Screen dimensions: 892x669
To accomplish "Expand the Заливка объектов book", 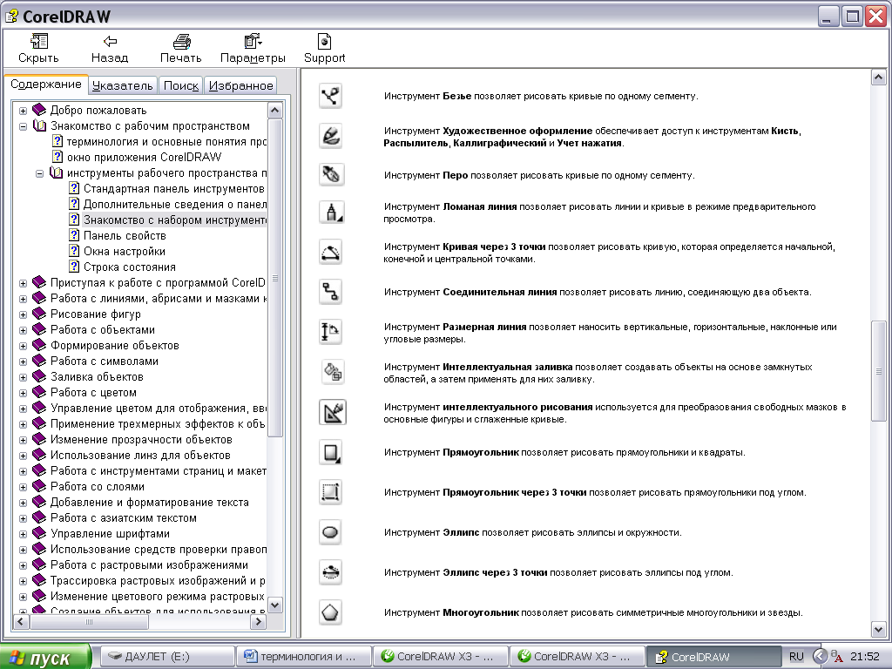I will tap(23, 377).
